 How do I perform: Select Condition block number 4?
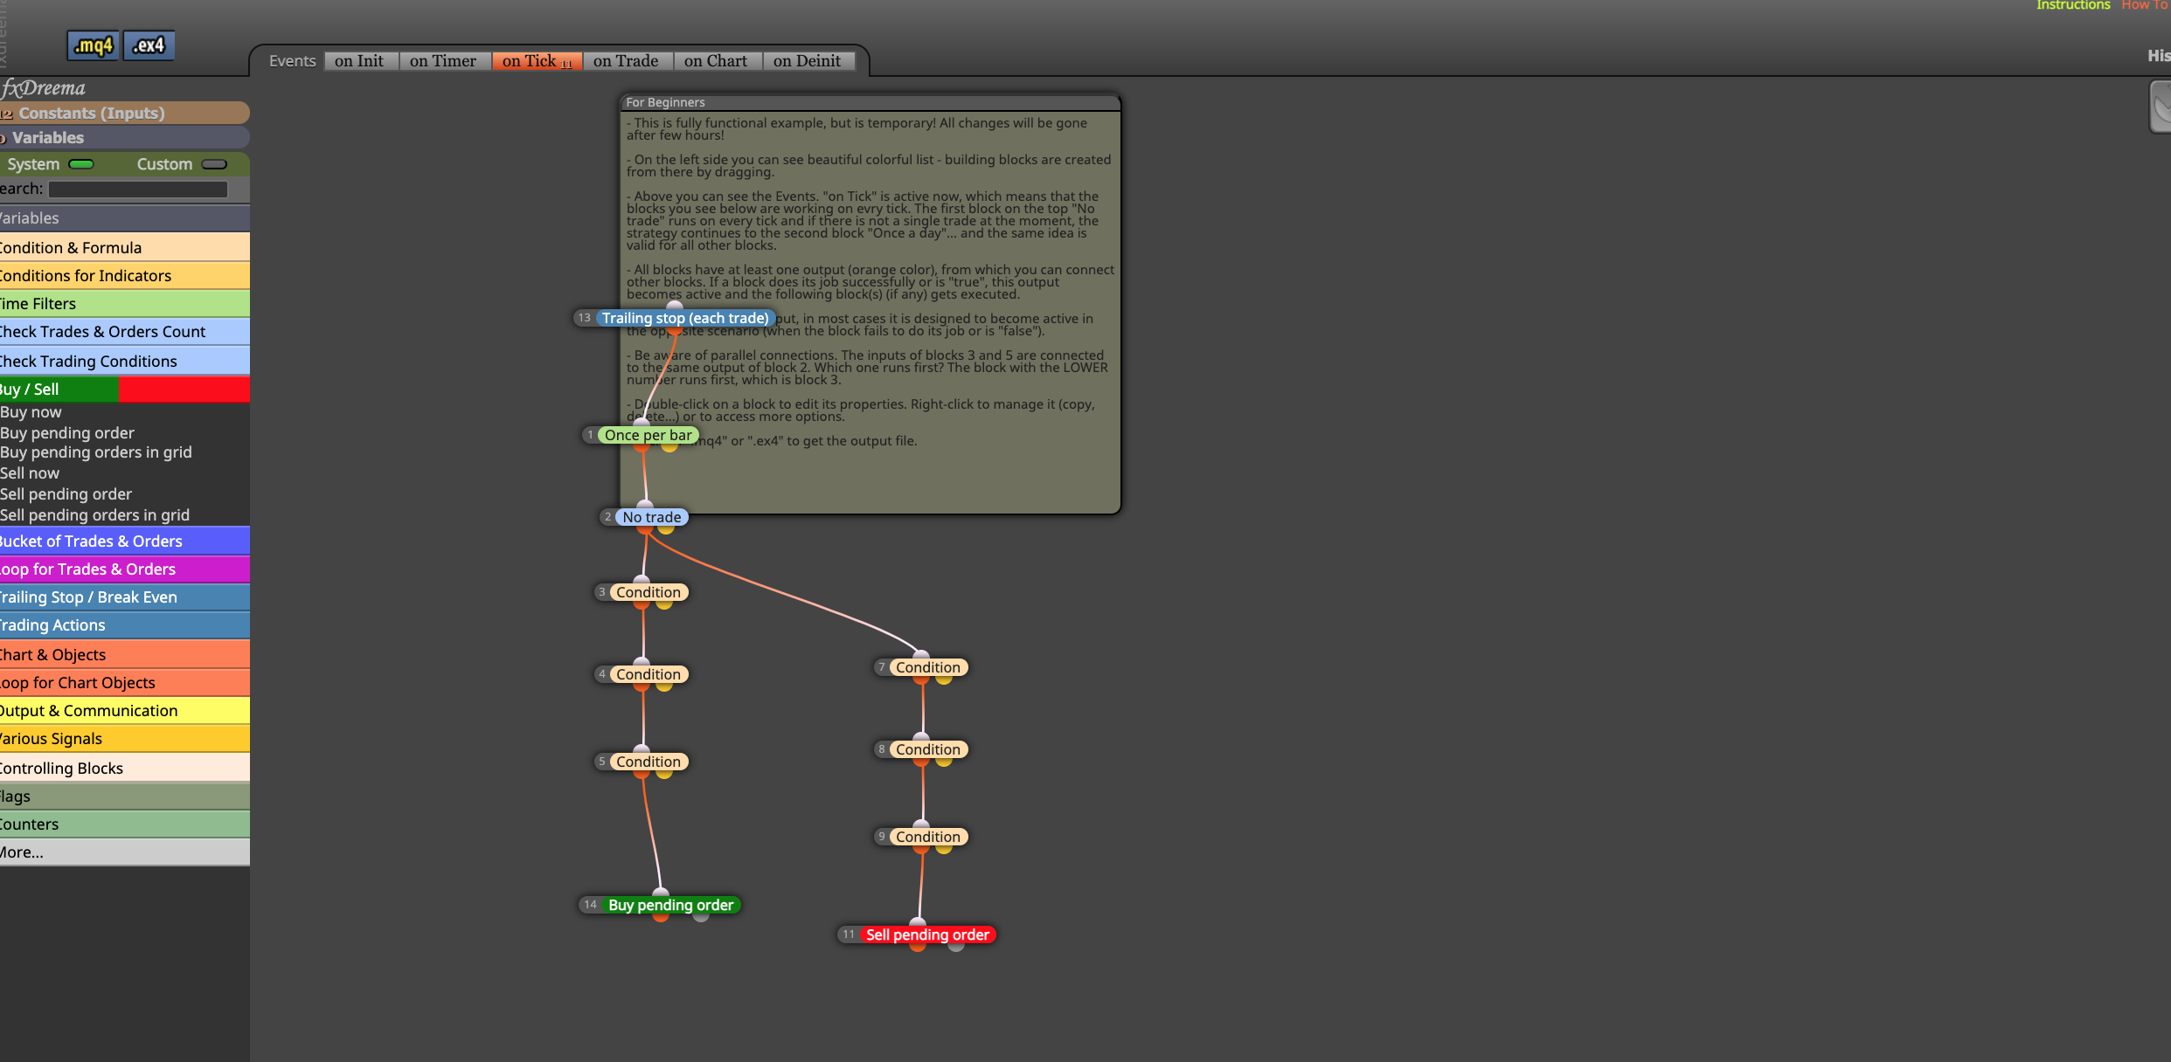coord(649,674)
